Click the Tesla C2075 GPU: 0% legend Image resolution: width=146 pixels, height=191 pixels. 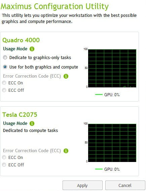(107, 169)
